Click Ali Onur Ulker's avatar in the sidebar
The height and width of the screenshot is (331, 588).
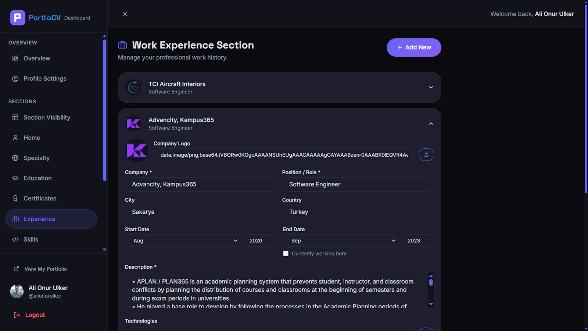pos(17,291)
